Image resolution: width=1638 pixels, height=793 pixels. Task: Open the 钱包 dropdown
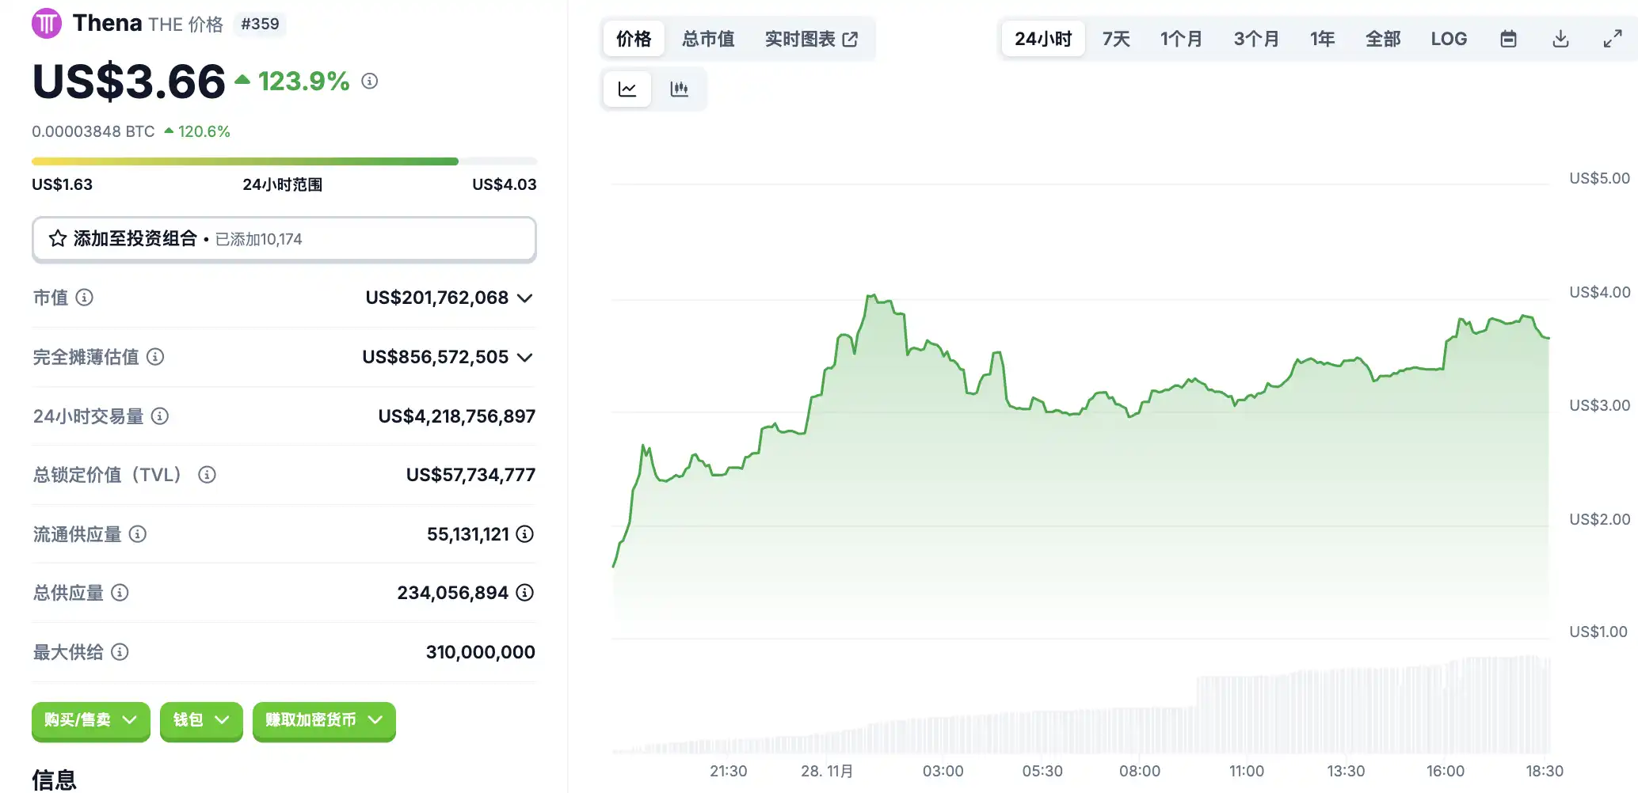tap(201, 720)
